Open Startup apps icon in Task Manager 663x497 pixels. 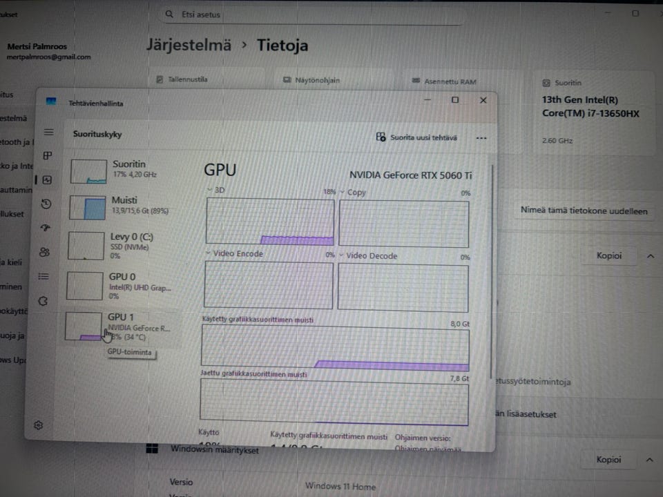tap(46, 228)
